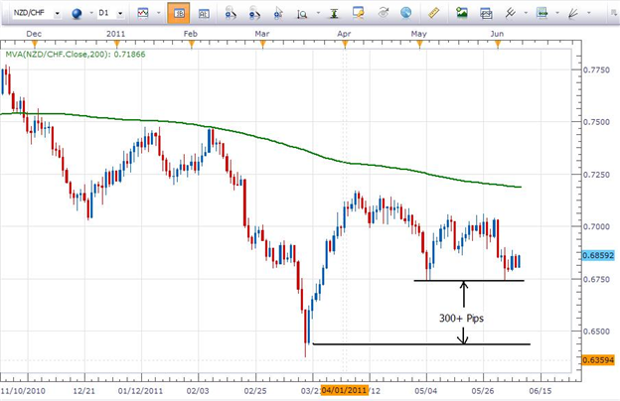Viewport: 620px width, 401px height.
Task: Click the blue 0.68592 current price label
Action: coord(598,256)
